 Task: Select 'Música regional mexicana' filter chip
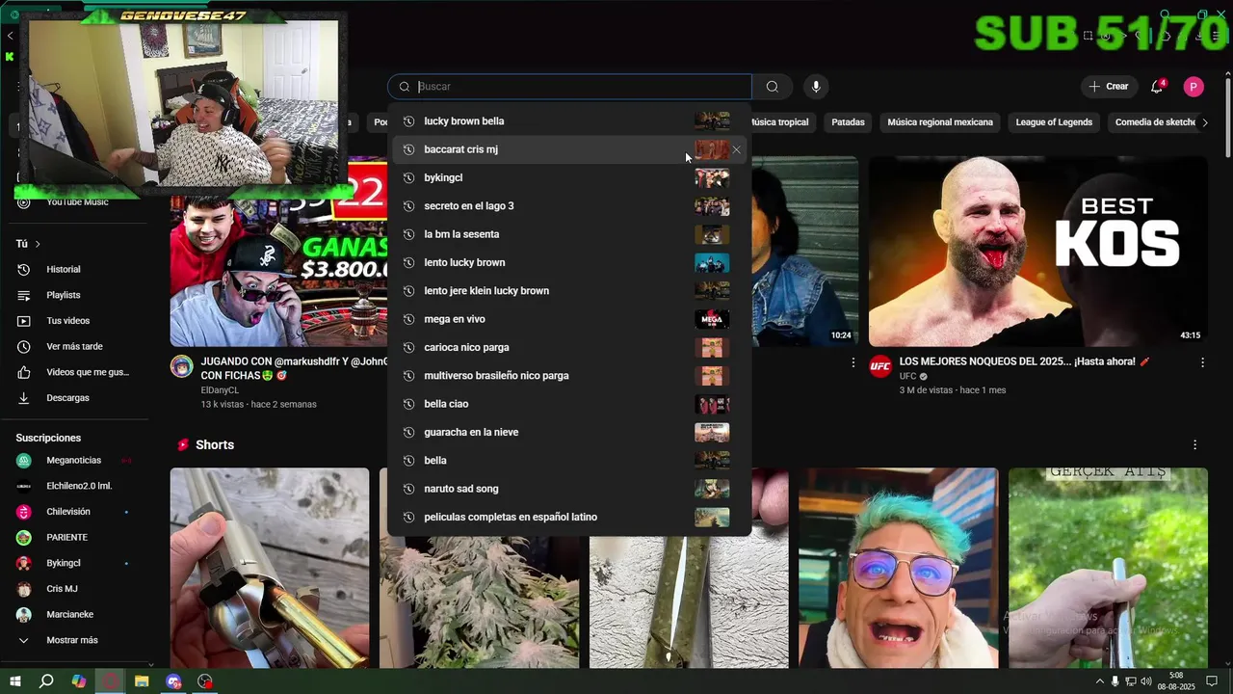tap(940, 122)
